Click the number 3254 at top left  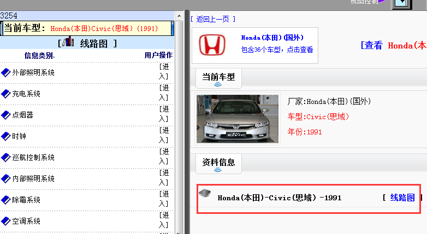tap(9, 16)
